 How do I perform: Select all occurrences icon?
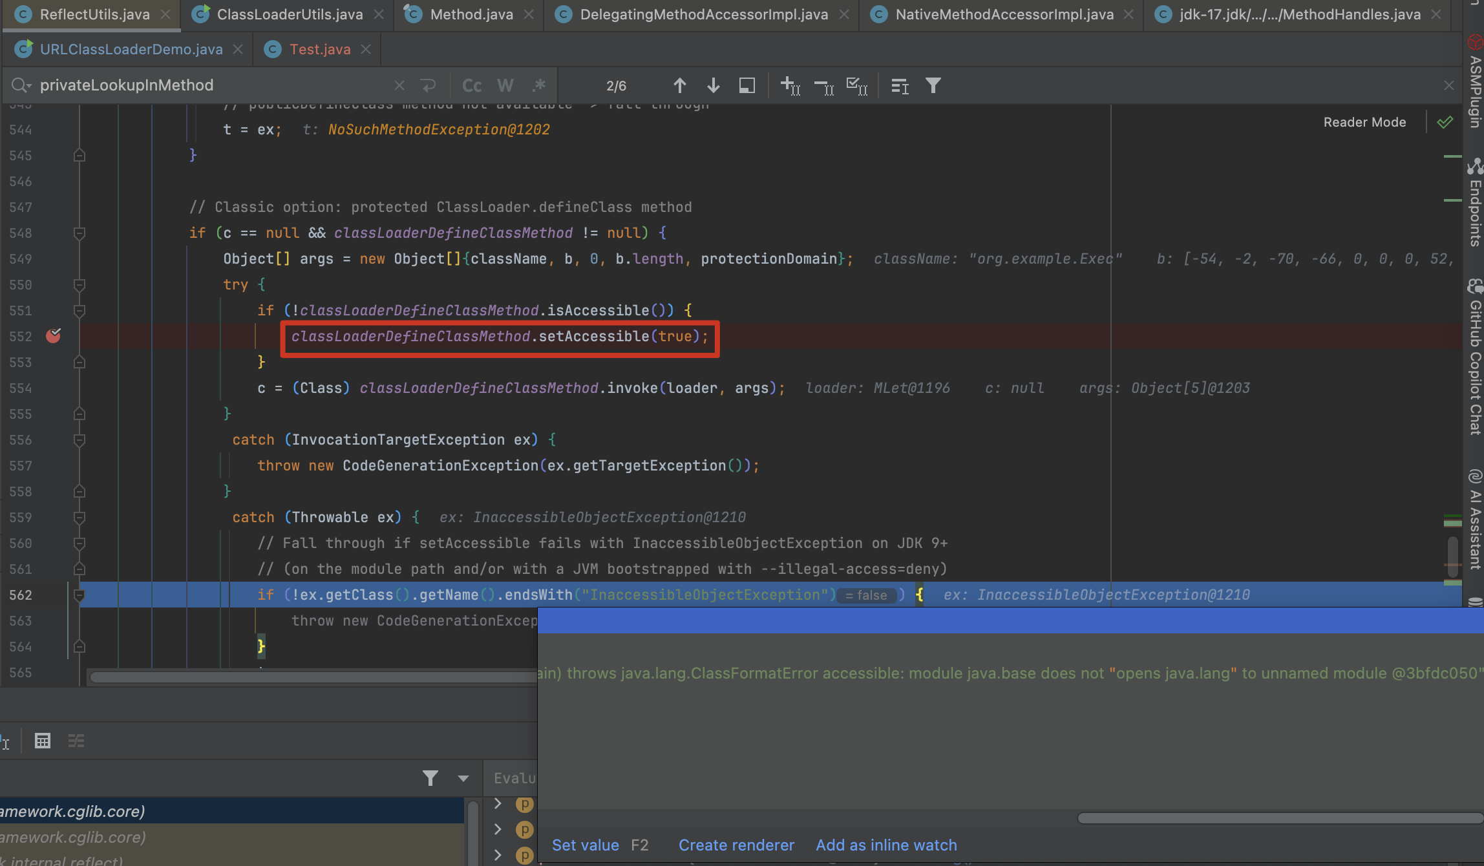point(857,85)
